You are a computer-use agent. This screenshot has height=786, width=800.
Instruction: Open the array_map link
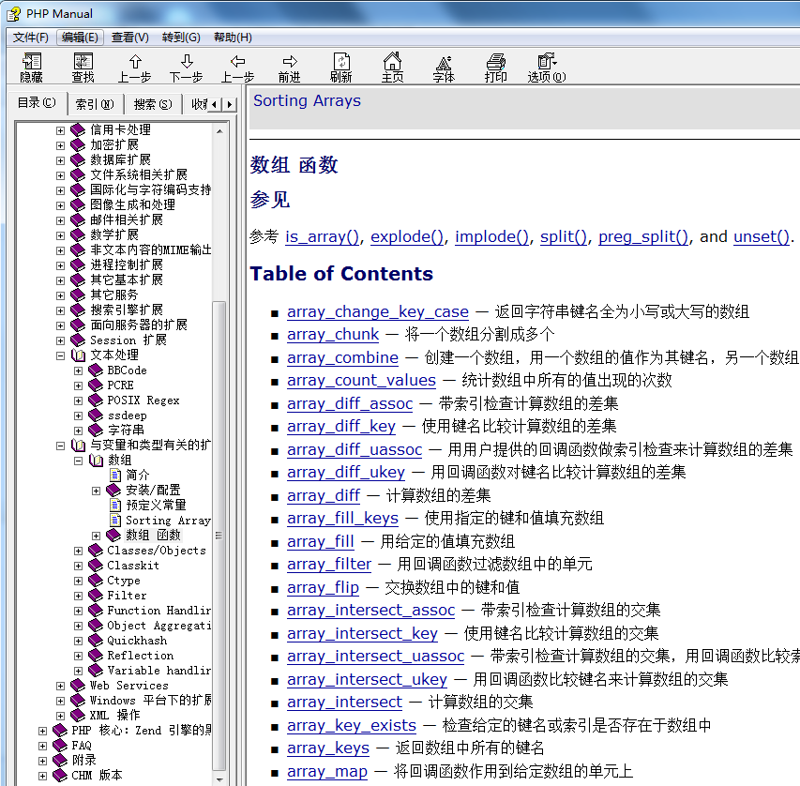pos(327,771)
